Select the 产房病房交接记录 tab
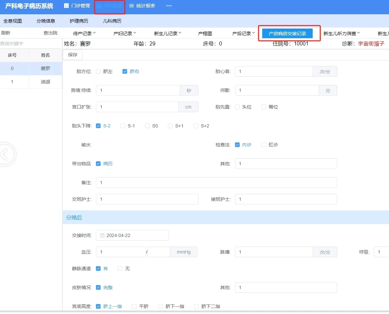 tap(287, 34)
